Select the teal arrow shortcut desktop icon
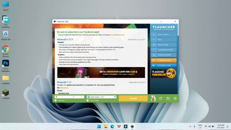231x130 pixels. [x=6, y=22]
